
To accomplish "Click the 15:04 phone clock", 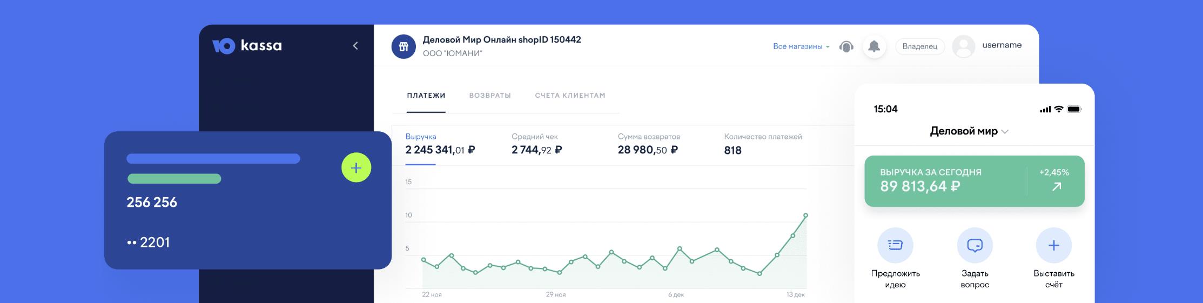I will [x=885, y=109].
